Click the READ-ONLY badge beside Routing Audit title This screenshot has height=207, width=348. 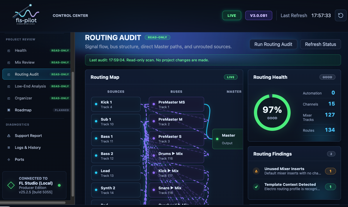pos(157,38)
